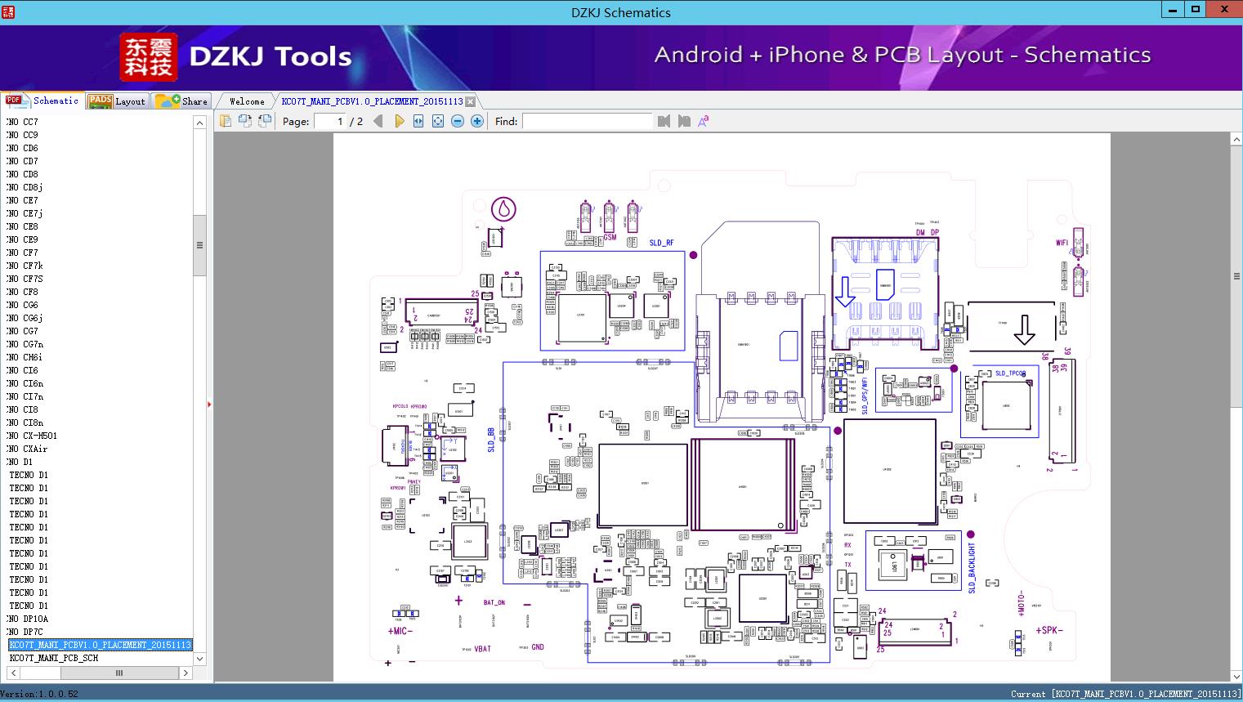Pick the CH6i model entry
Screen dimensions: 1243x702
(25, 357)
